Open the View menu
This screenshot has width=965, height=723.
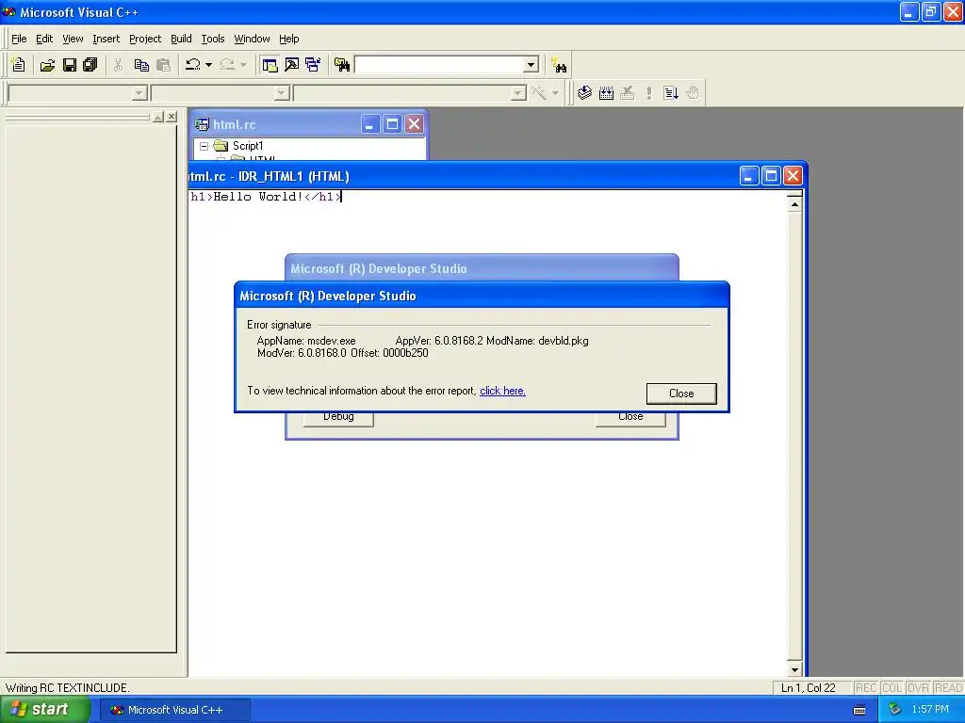click(73, 39)
